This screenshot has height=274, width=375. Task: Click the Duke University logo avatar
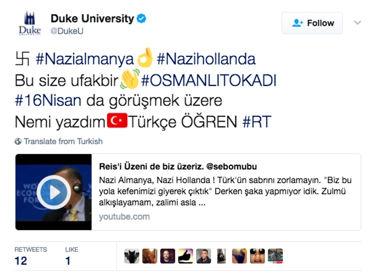pyautogui.click(x=30, y=23)
